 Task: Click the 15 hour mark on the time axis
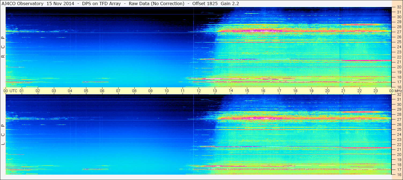pyautogui.click(x=247, y=91)
